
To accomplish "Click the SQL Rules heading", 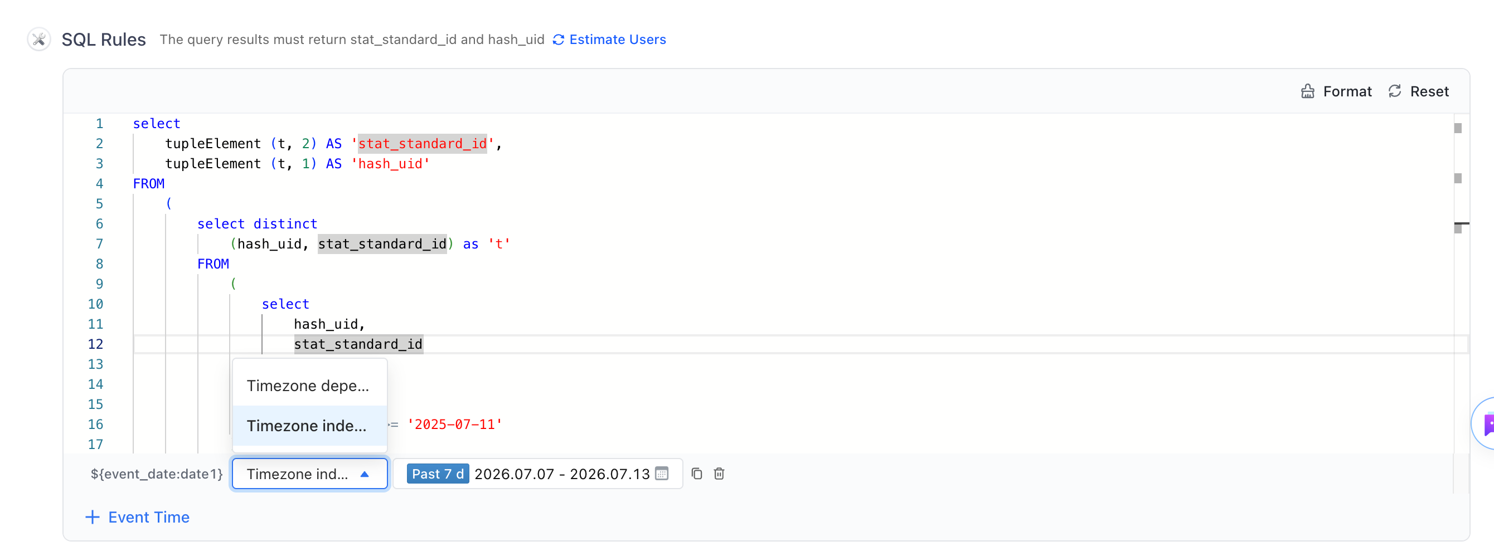I will (x=103, y=40).
